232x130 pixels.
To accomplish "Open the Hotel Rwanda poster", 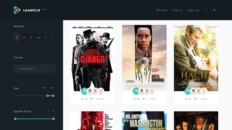I will (x=144, y=58).
